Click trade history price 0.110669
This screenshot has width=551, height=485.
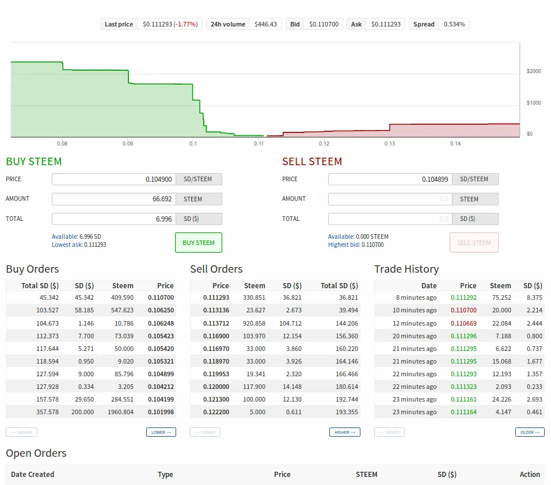tap(463, 323)
